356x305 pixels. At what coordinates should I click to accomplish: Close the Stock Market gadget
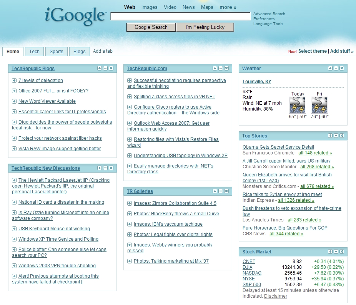pyautogui.click(x=342, y=251)
